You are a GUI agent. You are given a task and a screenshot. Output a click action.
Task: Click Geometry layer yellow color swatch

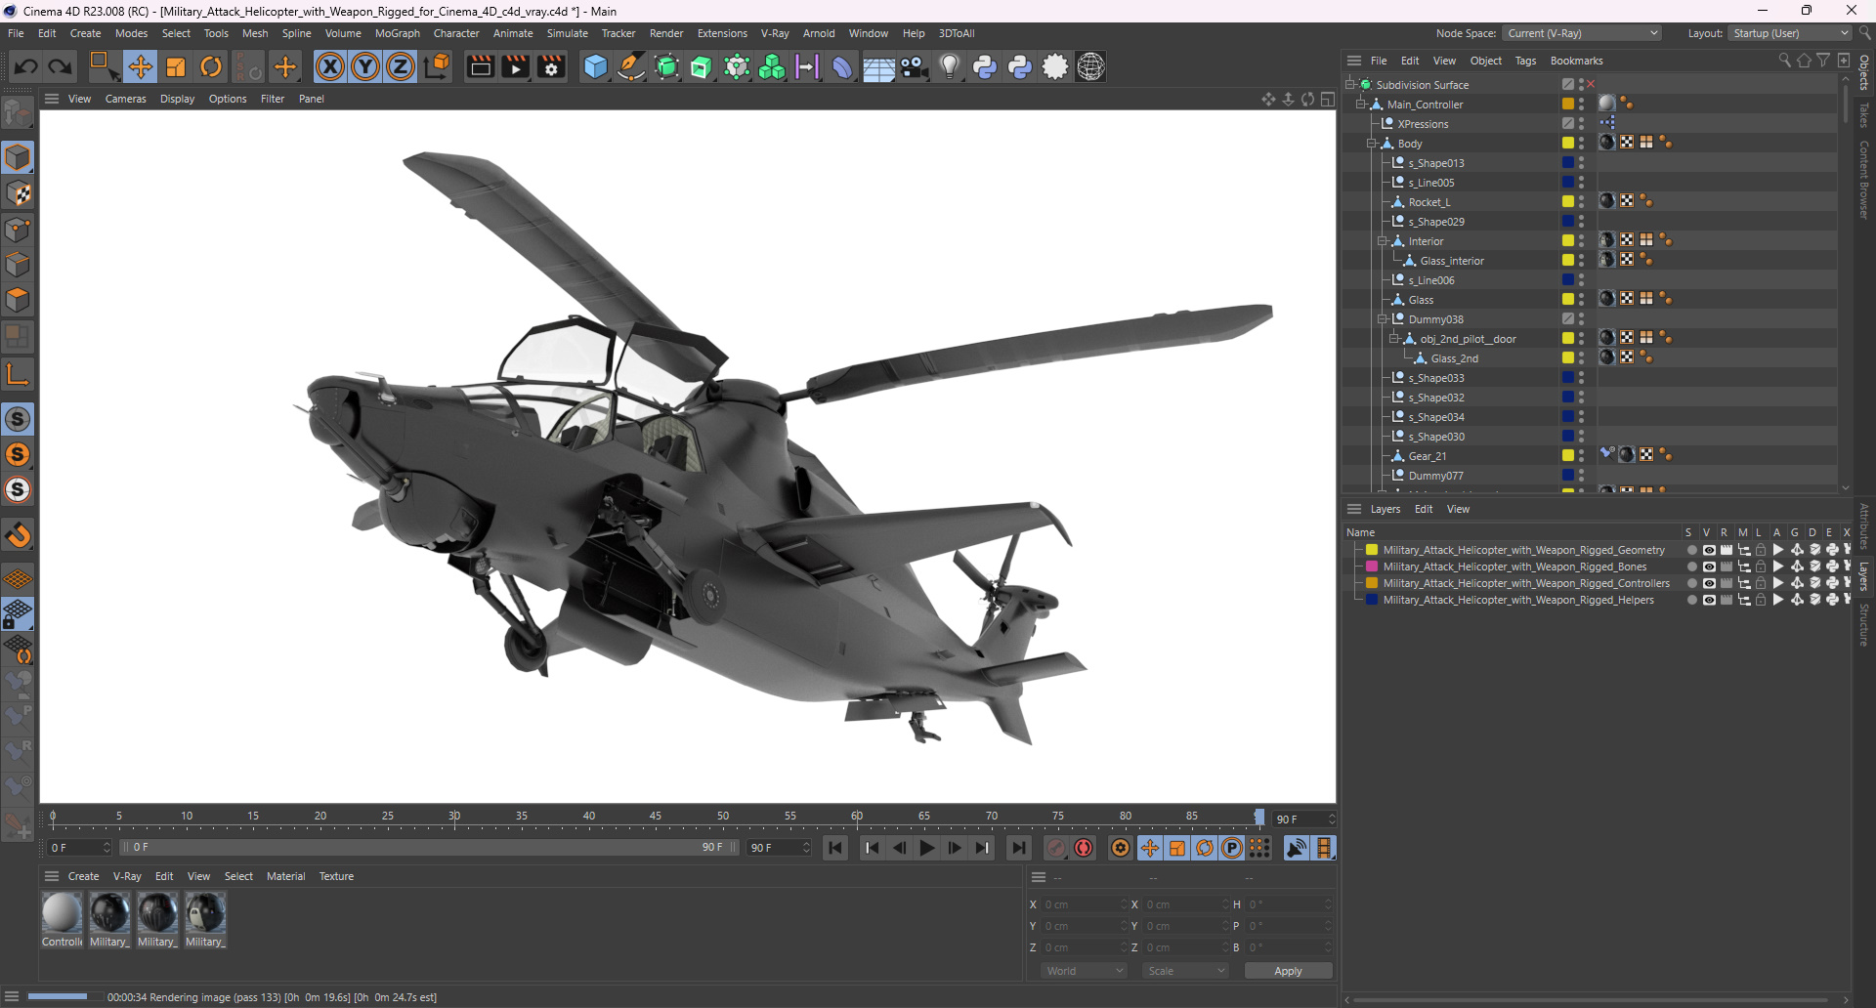click(1372, 550)
